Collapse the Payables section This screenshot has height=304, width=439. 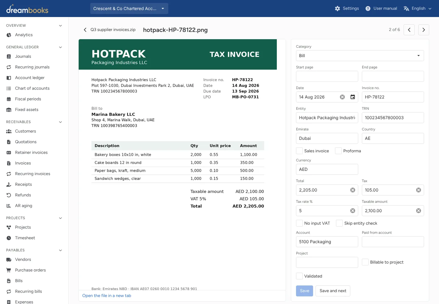(60, 250)
